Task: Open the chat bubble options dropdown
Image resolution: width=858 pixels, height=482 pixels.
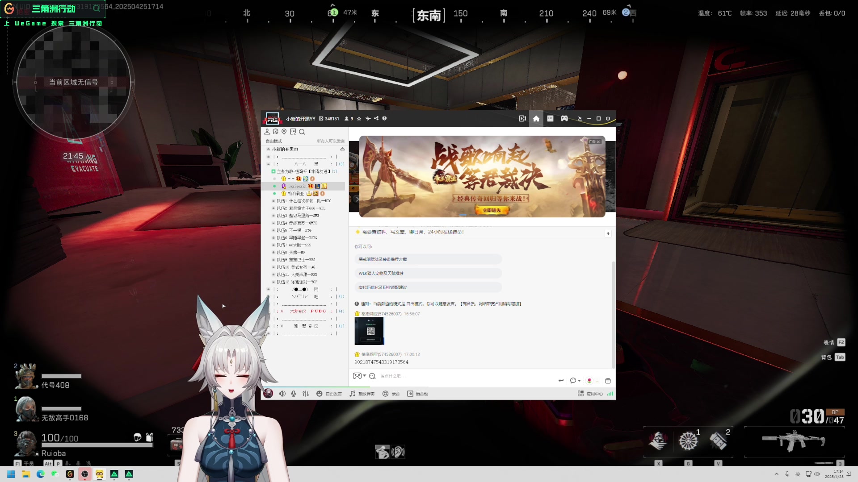Action: [x=575, y=381]
